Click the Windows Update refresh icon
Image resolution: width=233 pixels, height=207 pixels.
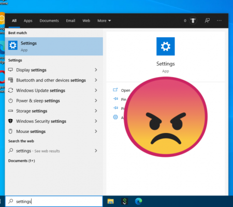pyautogui.click(x=10, y=91)
